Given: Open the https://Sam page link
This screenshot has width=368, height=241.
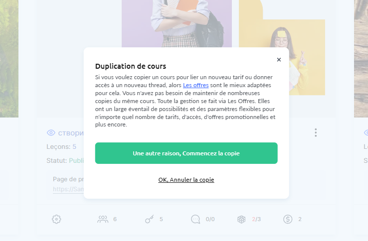Looking at the screenshot, I should coord(68,189).
